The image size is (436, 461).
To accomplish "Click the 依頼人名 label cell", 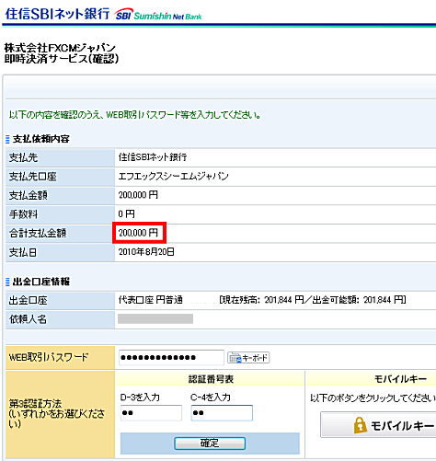I will click(60, 319).
